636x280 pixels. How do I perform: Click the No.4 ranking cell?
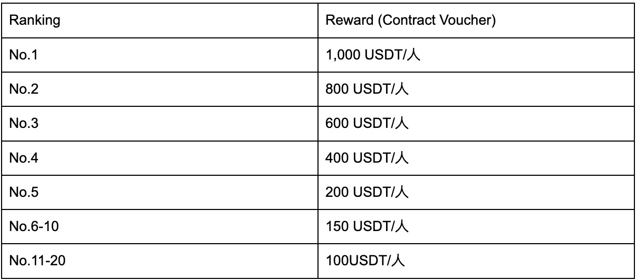[159, 157]
